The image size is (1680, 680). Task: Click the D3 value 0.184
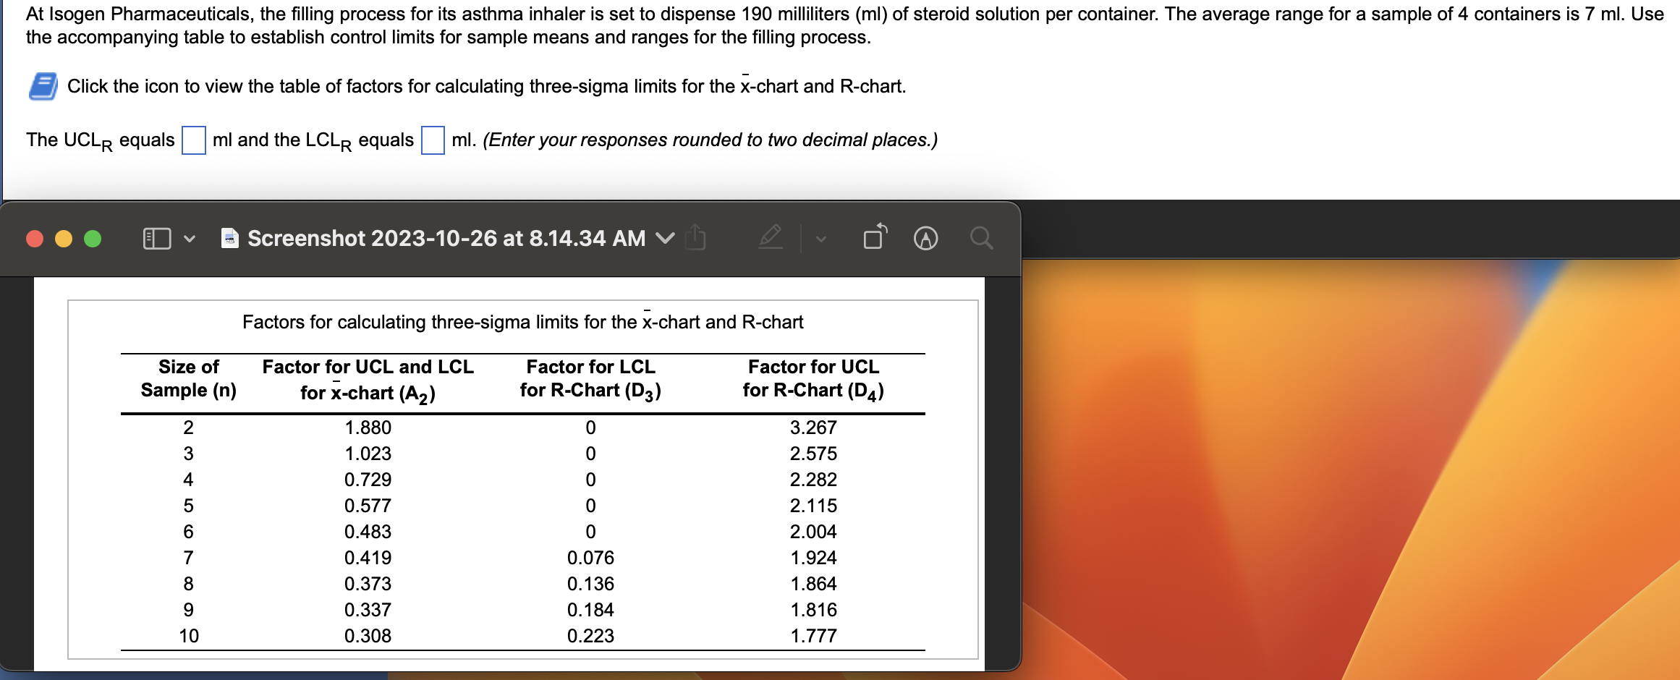590,610
